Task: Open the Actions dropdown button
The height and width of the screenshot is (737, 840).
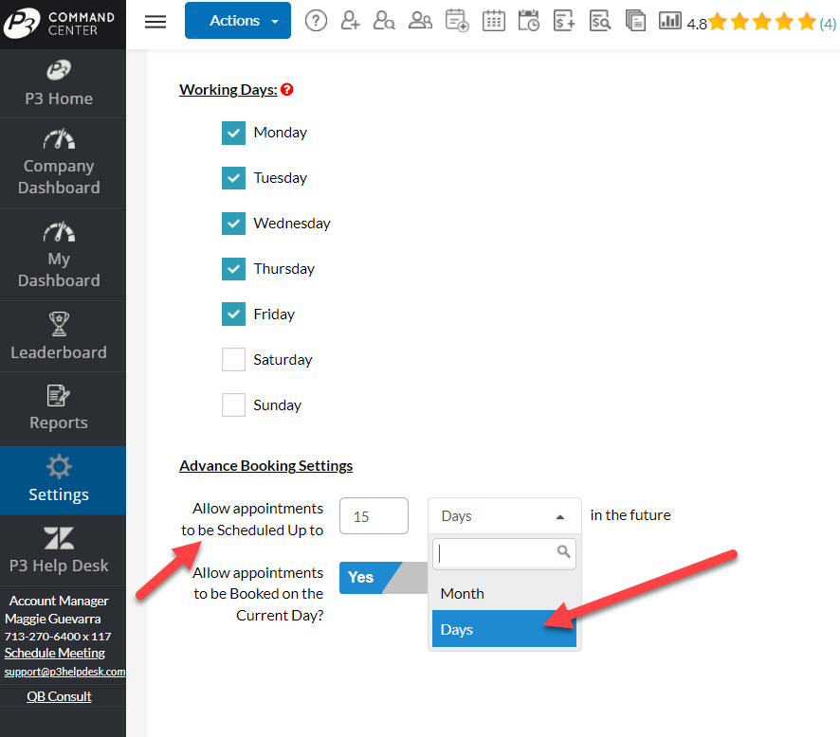Action: coord(237,21)
